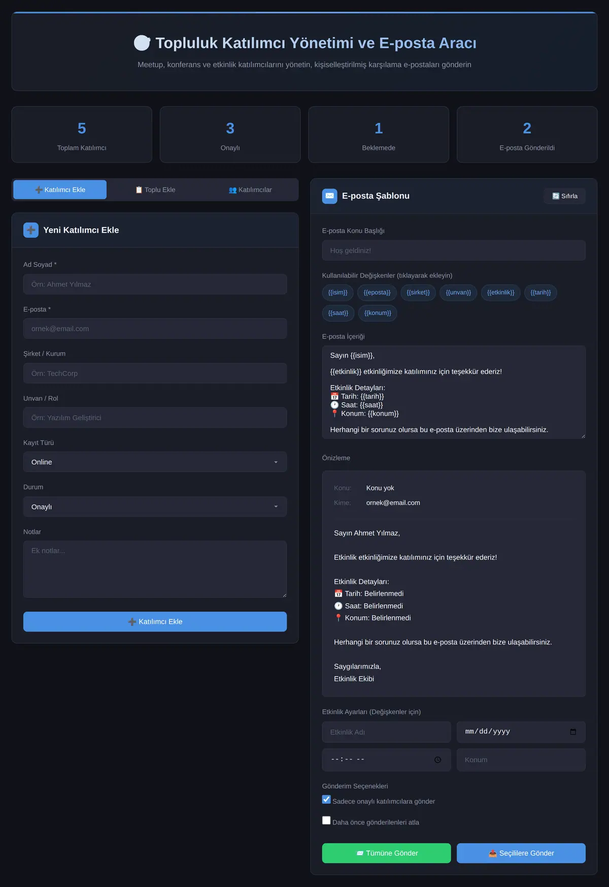Enable 'Sadece onaylı katılımcılara gönder' checkbox

326,800
